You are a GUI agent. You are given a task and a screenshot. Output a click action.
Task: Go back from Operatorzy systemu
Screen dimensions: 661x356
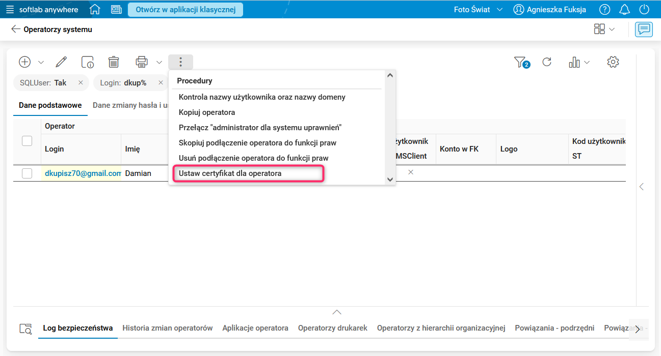click(x=16, y=29)
